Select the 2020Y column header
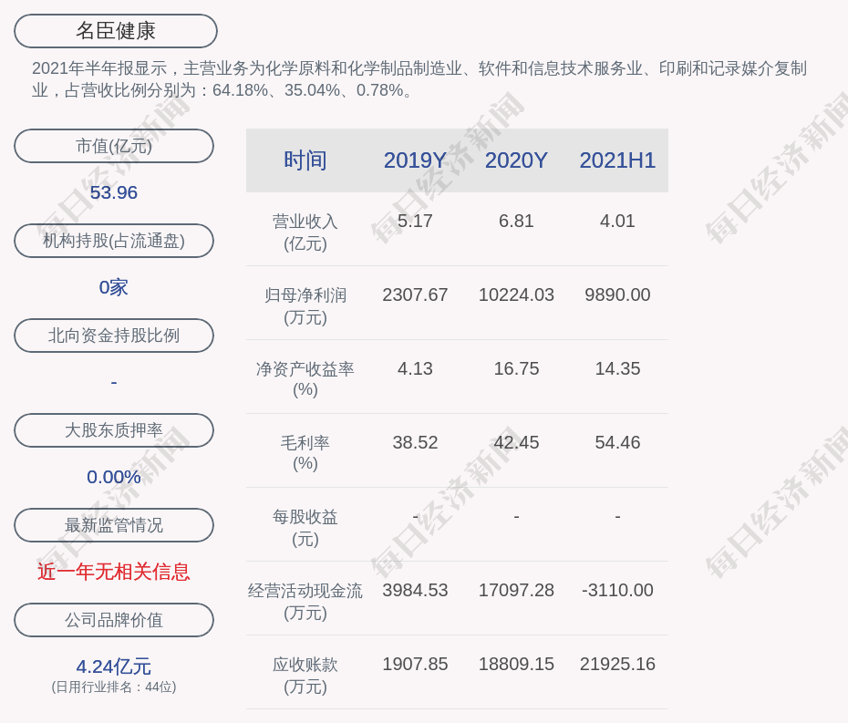The height and width of the screenshot is (723, 848). tap(516, 160)
